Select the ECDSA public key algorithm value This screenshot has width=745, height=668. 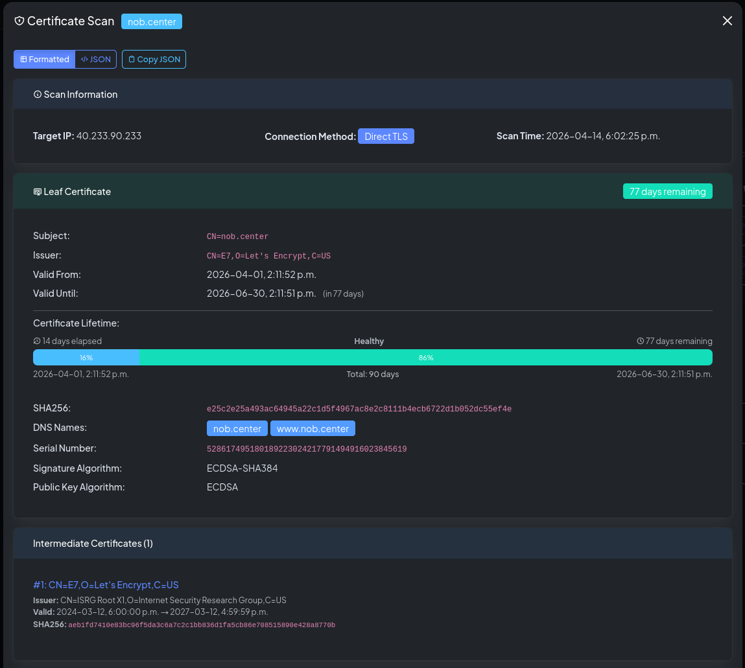click(222, 487)
